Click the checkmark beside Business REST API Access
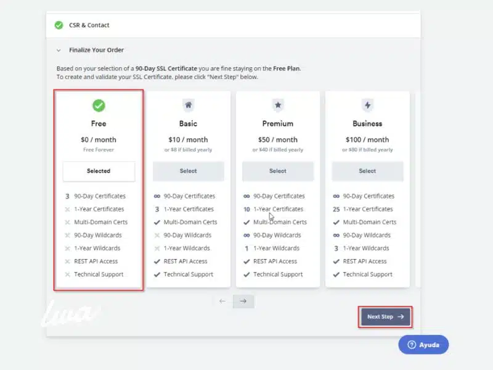Image resolution: width=493 pixels, height=370 pixels. pos(338,261)
